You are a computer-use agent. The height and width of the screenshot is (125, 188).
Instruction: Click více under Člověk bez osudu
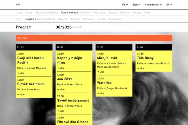21,94
